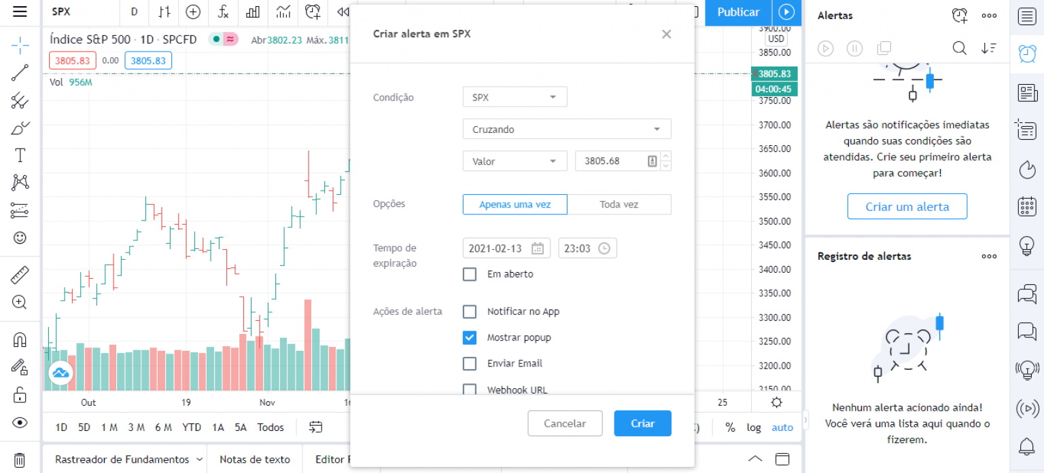Check the Em aberto option
The image size is (1044, 473).
pos(469,274)
